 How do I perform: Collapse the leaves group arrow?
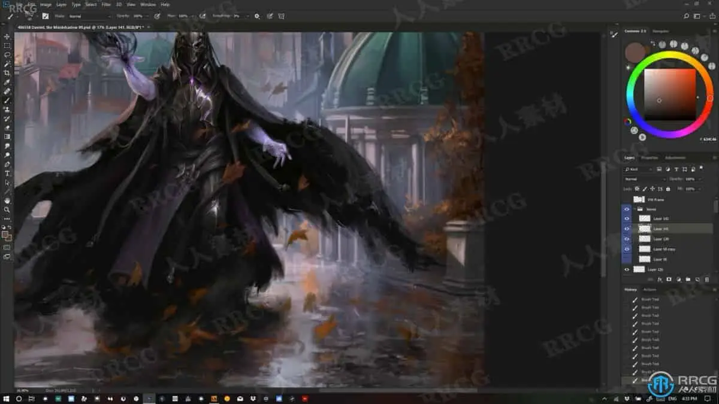coord(635,209)
